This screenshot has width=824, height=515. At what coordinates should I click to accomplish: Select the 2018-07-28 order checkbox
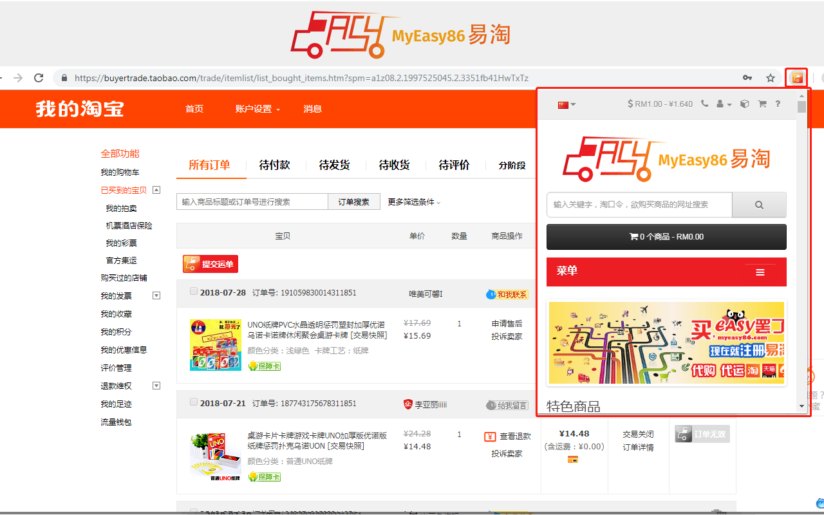coord(194,291)
